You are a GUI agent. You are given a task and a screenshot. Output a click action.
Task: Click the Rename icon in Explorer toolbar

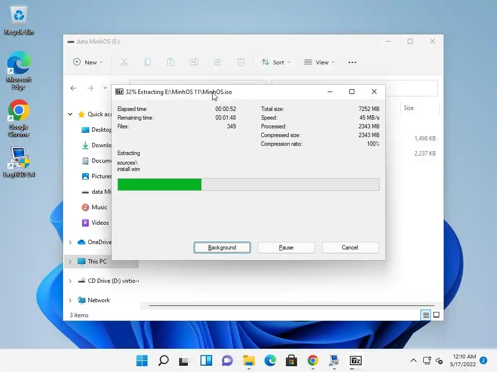[194, 62]
